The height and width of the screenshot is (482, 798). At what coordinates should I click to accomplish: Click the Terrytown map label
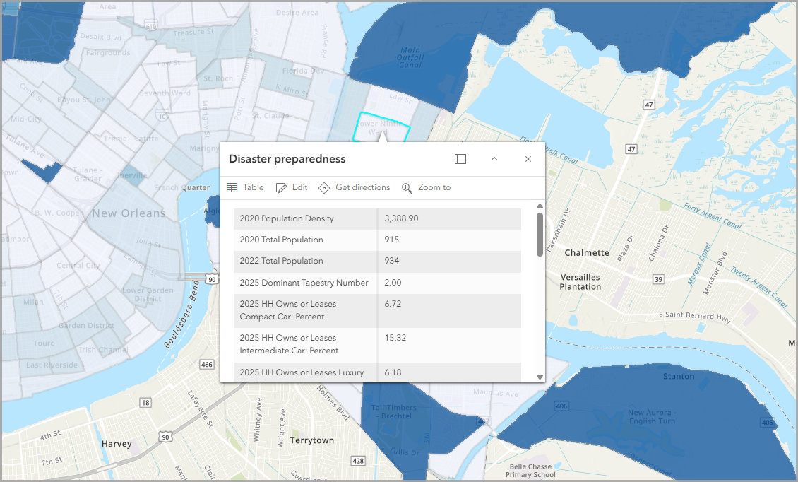[312, 441]
